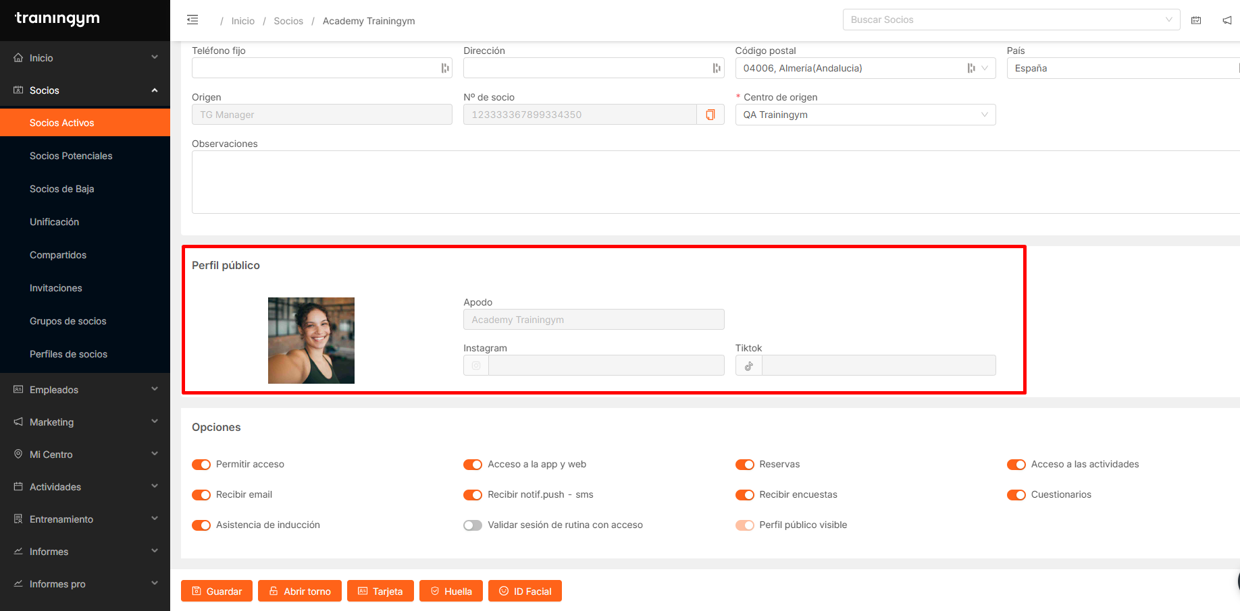Go to Grupos de socios
1240x611 pixels.
coord(68,321)
